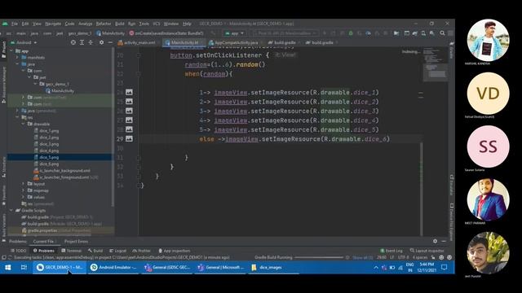
Task: Expand the layout folder
Action: (24, 184)
